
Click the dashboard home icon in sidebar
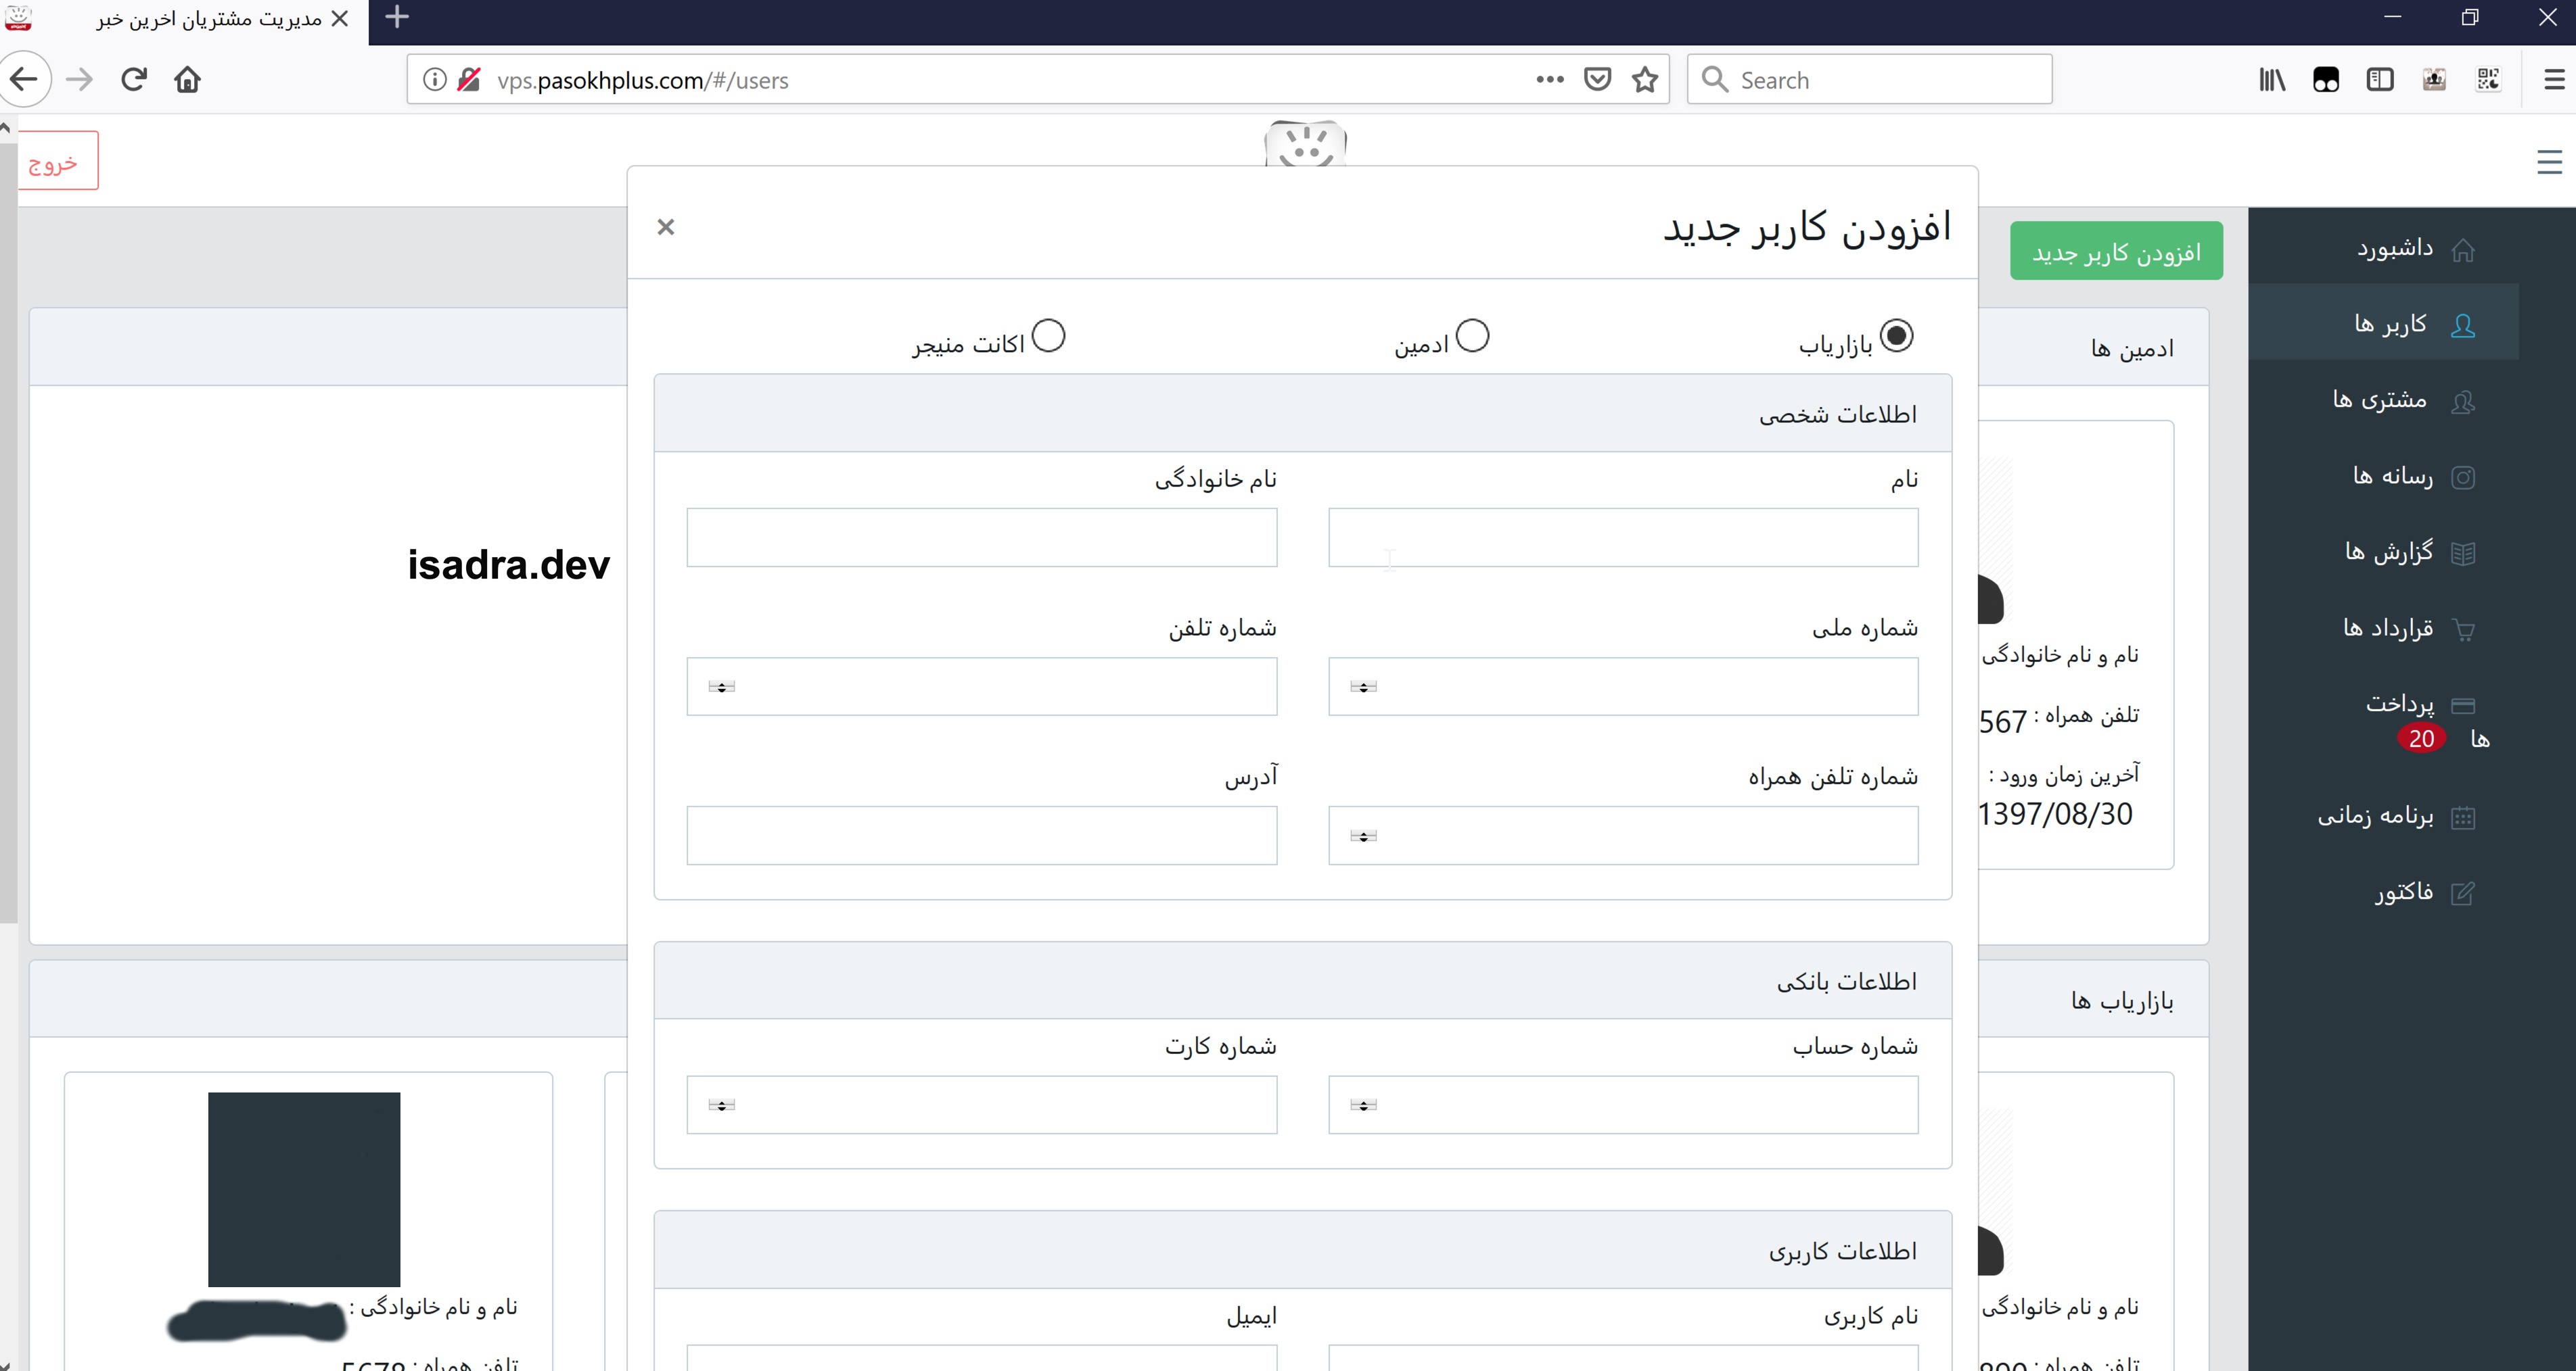click(2463, 250)
